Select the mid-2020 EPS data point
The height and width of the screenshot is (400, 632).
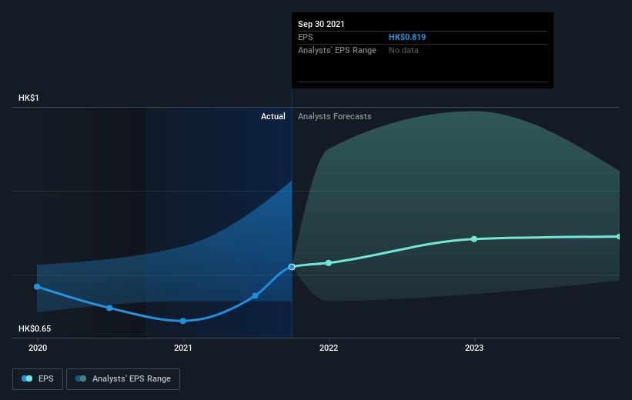pos(109,308)
